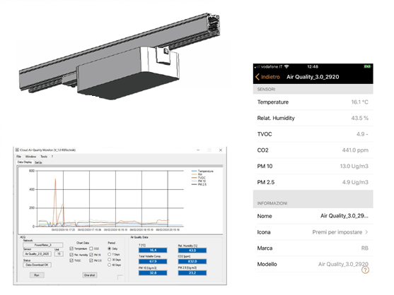This screenshot has width=394, height=295.
Task: Open the Tools menu
Action: (x=44, y=157)
